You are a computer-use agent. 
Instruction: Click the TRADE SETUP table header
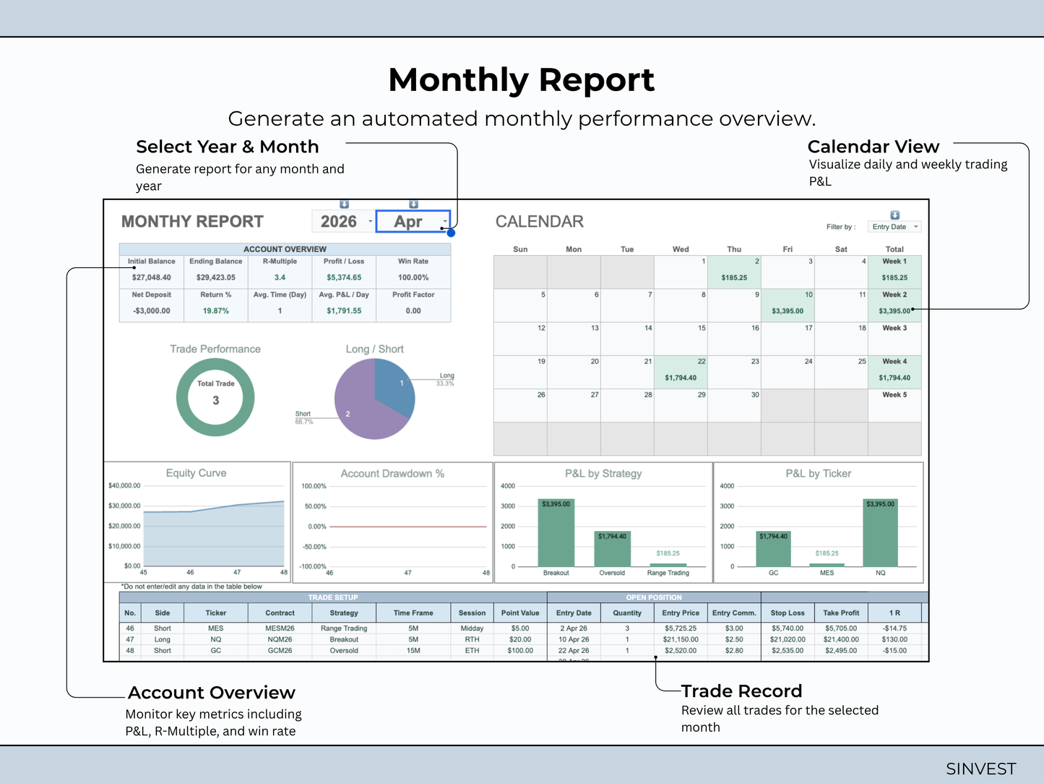coord(333,597)
